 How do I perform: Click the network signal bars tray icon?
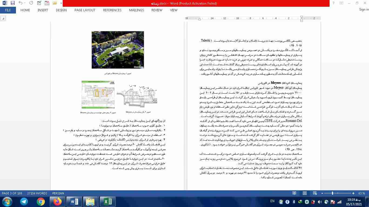(339, 202)
